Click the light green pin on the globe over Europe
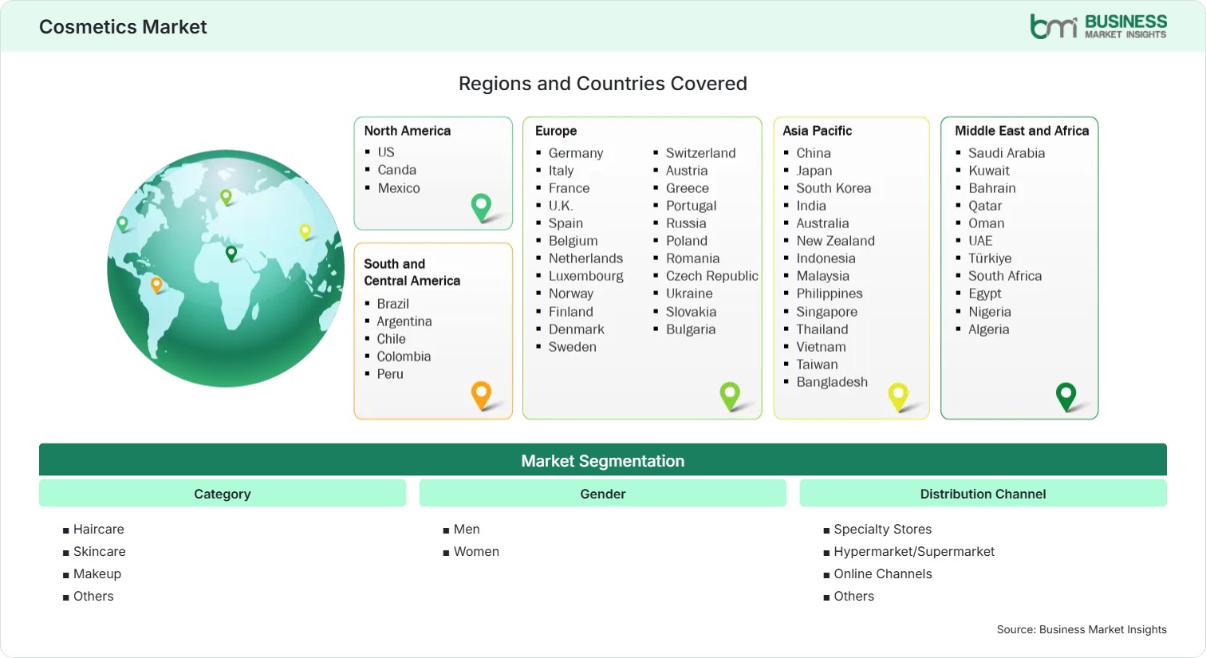Viewport: 1206px width, 658px height. (226, 197)
